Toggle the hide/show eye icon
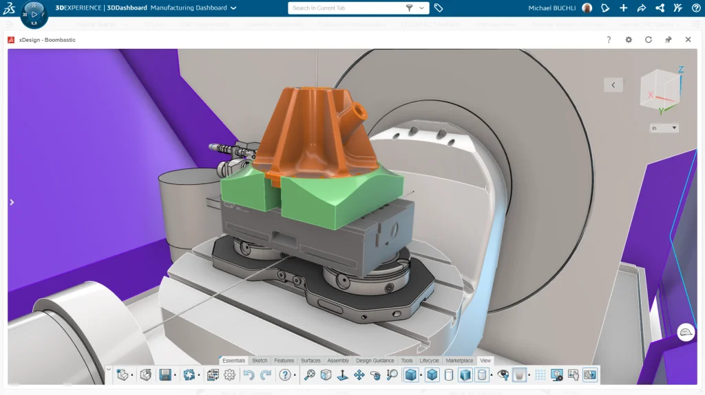The width and height of the screenshot is (705, 395). 503,375
